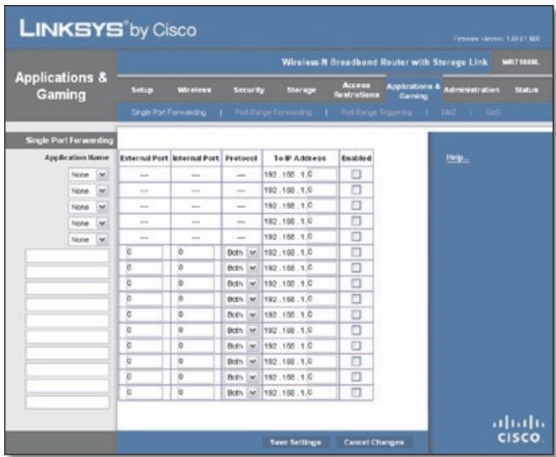Open the Storage tab
This screenshot has width=556, height=457.
click(x=301, y=90)
